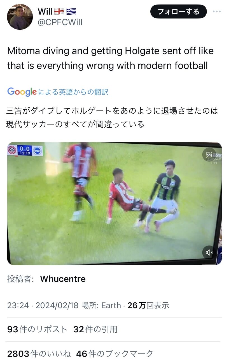Click the display name Will
The width and height of the screenshot is (229, 359).
click(45, 11)
